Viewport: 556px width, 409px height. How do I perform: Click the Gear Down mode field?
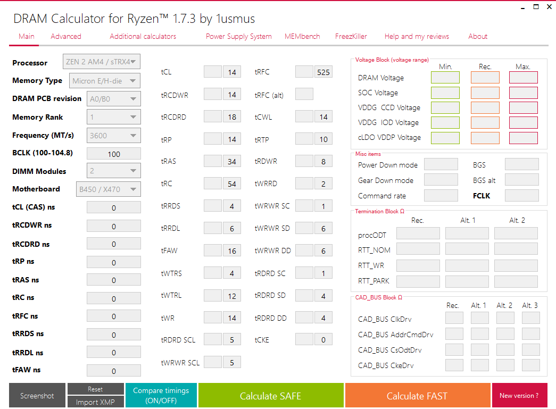[441, 180]
